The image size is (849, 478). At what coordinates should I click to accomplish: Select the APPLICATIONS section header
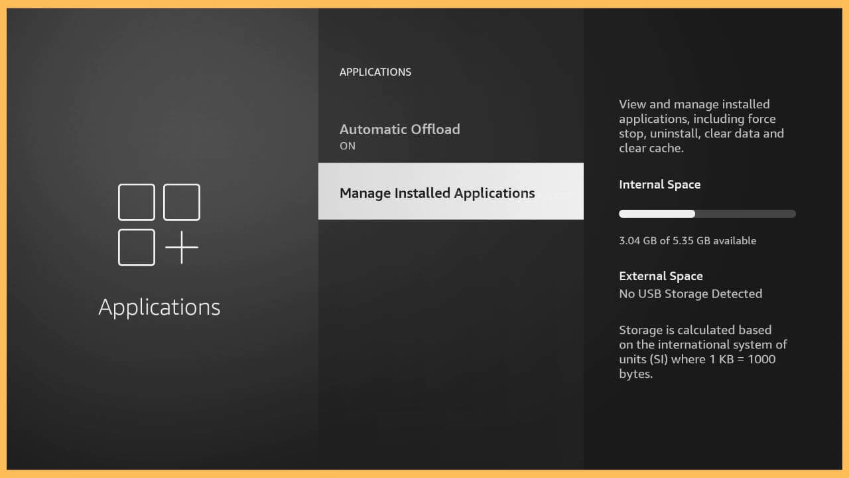[375, 72]
